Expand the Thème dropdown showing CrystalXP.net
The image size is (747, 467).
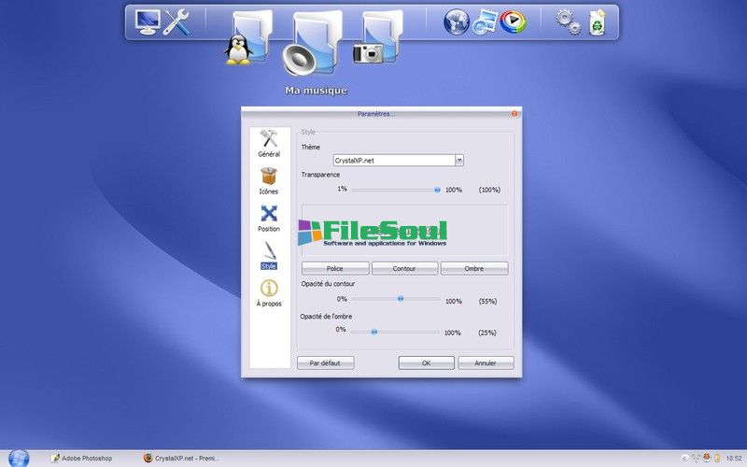459,161
